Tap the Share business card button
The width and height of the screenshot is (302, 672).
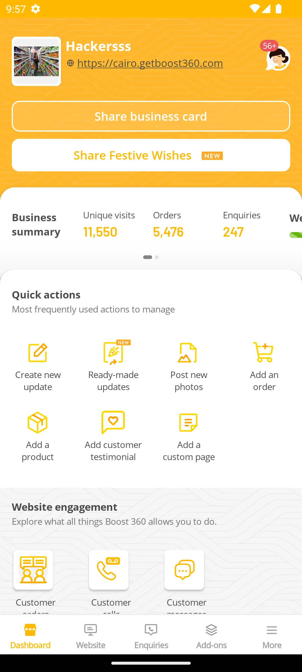tap(151, 116)
